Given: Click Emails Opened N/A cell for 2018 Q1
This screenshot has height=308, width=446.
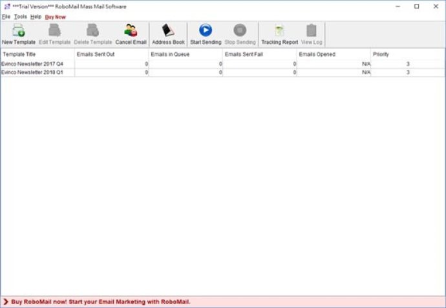Looking at the screenshot, I should point(334,72).
